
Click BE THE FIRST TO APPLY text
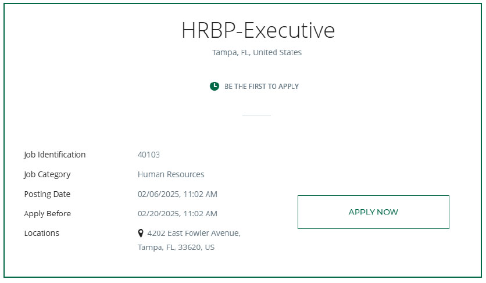pyautogui.click(x=261, y=86)
